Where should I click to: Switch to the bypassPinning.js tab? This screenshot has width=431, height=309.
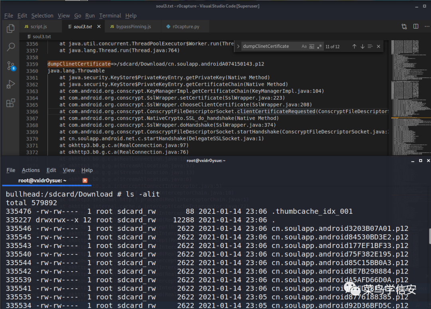point(133,27)
